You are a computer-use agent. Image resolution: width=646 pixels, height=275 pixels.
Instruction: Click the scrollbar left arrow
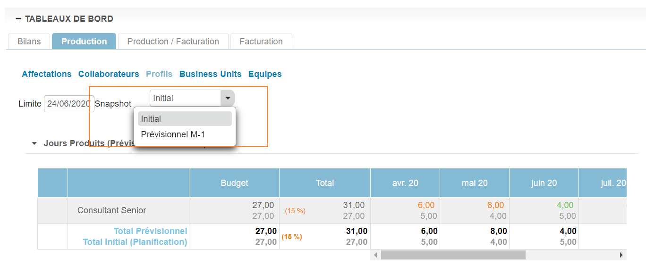pyautogui.click(x=375, y=255)
